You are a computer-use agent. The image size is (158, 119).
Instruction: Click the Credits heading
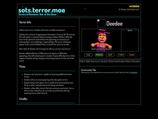click(23, 99)
